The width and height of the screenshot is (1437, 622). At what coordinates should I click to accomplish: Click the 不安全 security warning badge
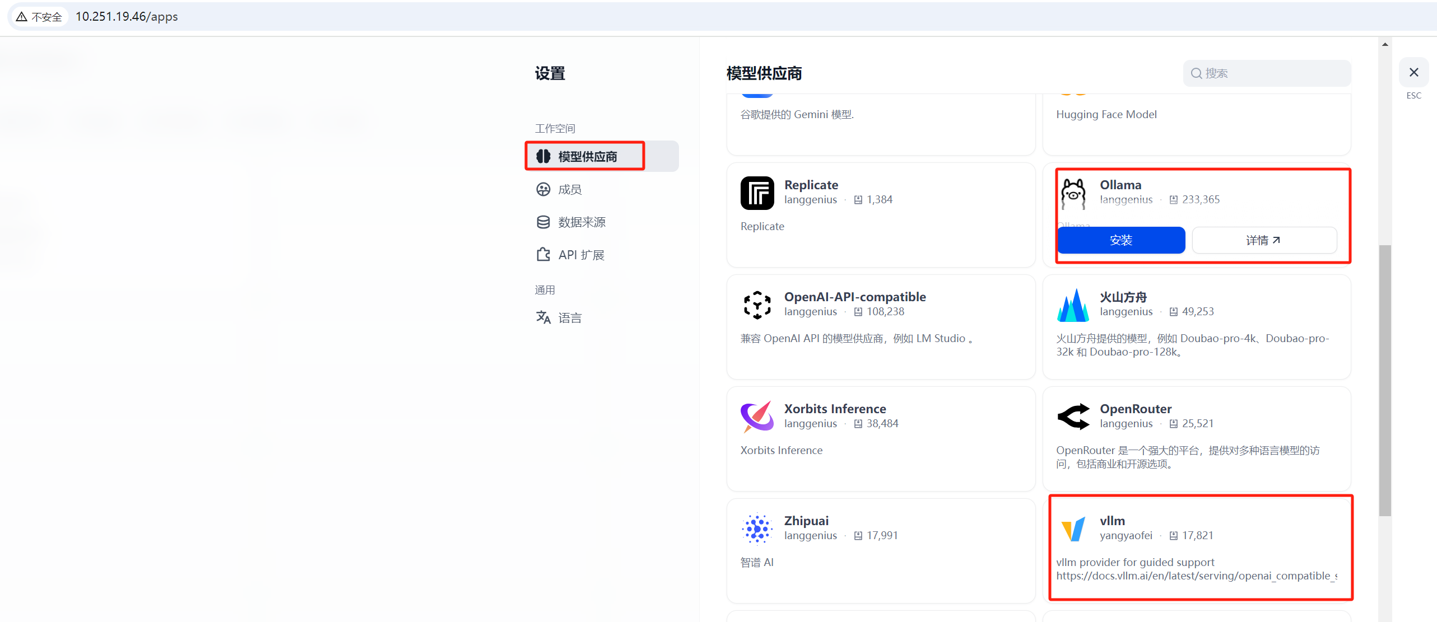(39, 17)
